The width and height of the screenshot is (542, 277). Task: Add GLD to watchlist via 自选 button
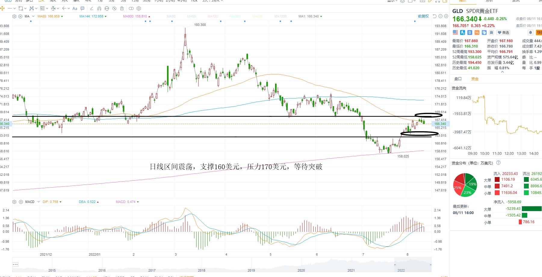click(x=503, y=33)
